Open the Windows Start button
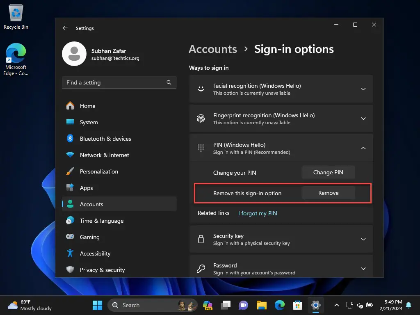This screenshot has height=315, width=420. click(x=97, y=305)
